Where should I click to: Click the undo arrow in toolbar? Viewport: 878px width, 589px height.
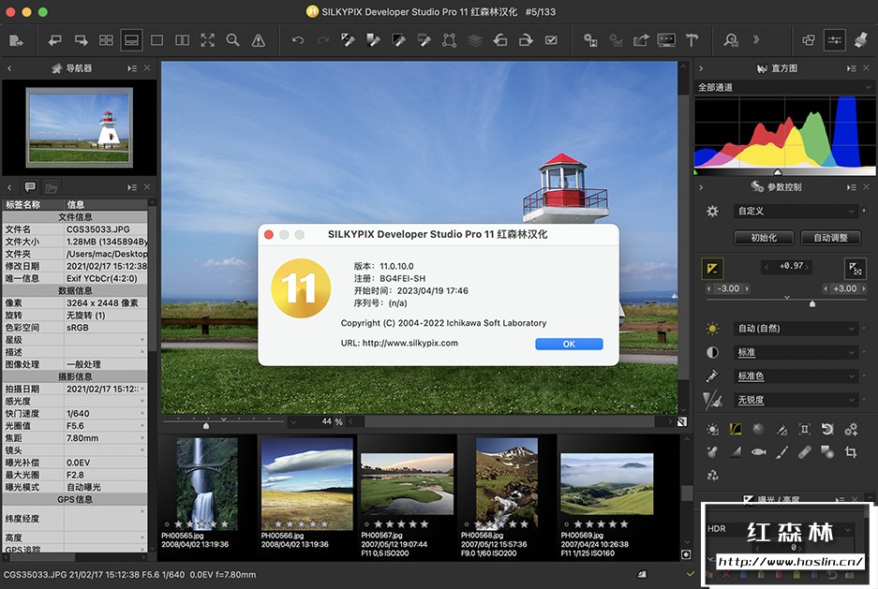coord(298,40)
